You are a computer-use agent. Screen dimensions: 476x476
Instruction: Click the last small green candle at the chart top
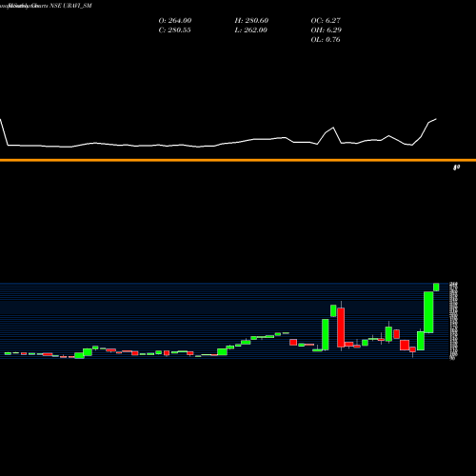[x=436, y=287]
